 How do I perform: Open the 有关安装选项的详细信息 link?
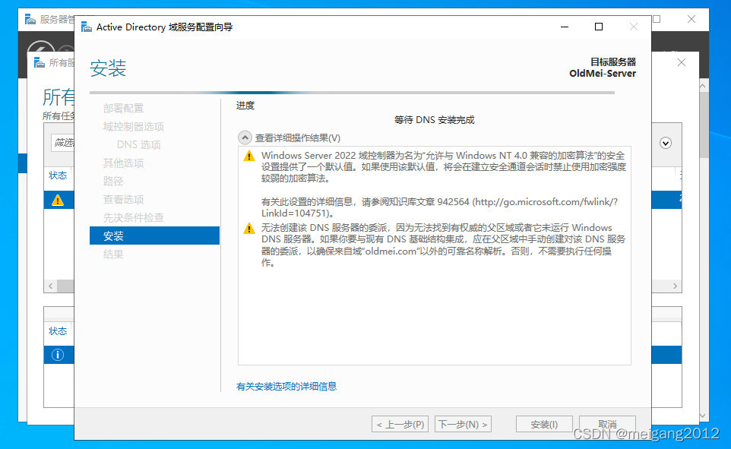(x=286, y=386)
